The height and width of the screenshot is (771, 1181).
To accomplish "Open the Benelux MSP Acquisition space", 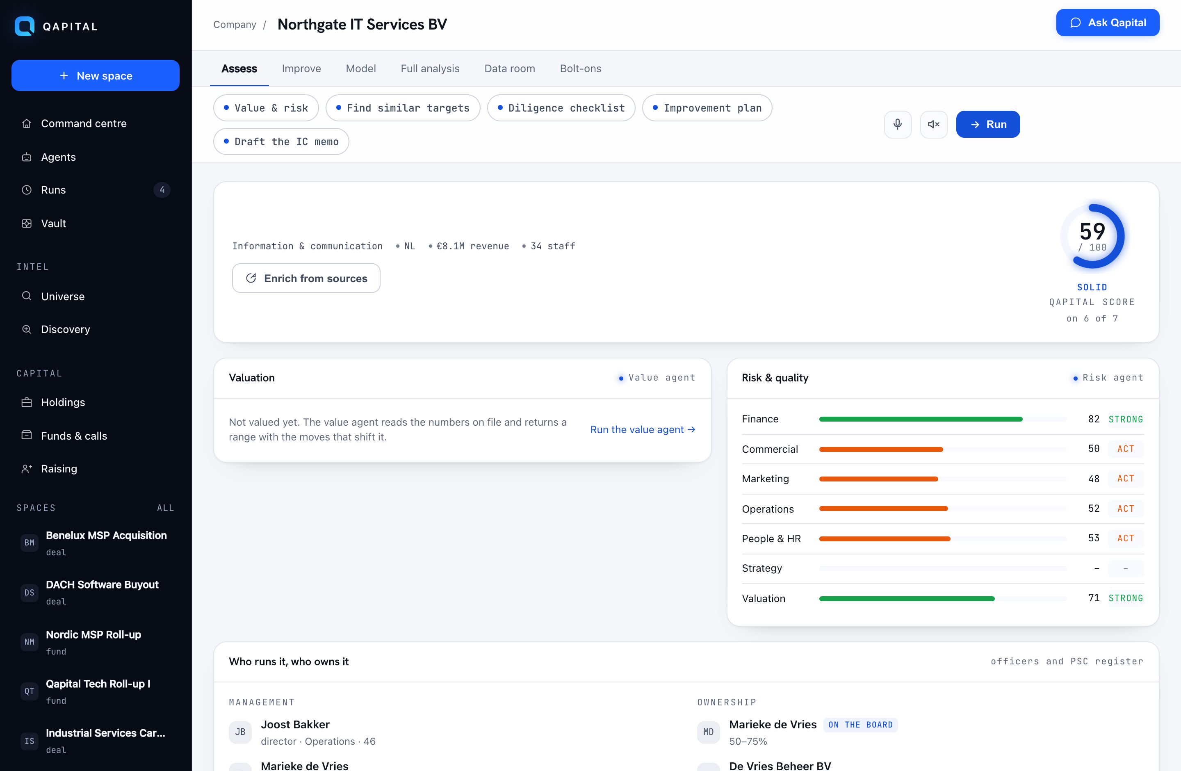I will click(95, 543).
